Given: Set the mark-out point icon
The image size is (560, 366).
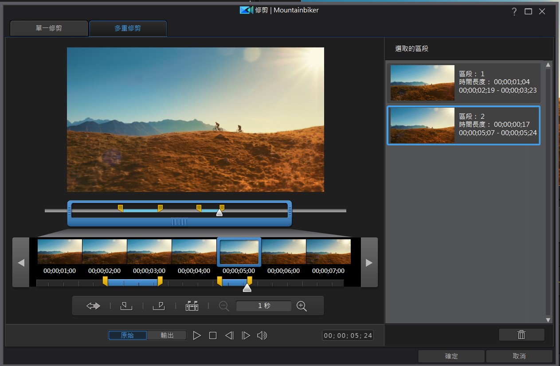Looking at the screenshot, I should [159, 306].
